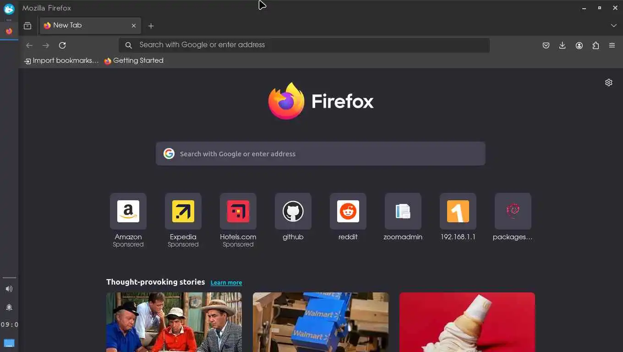
Task: Open the Extensions puzzle icon
Action: [596, 45]
